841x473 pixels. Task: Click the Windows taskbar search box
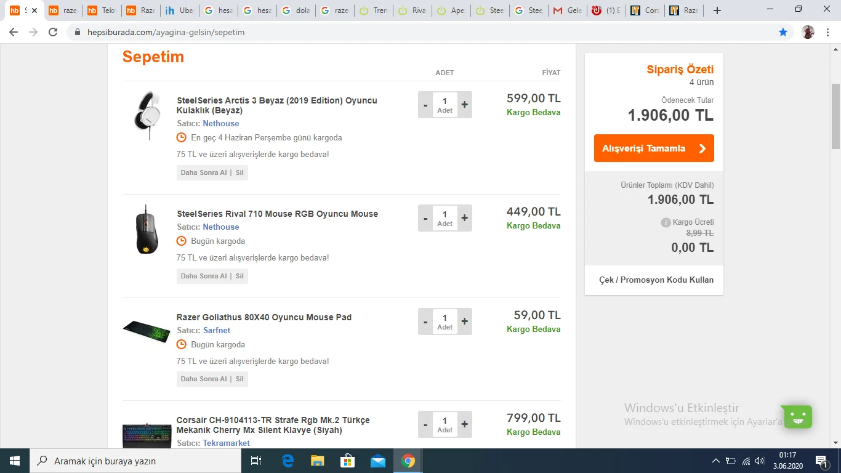(135, 461)
